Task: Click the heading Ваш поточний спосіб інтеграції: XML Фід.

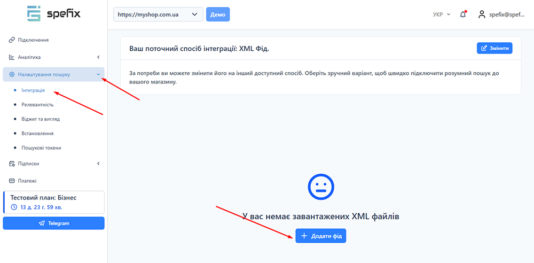Action: tap(199, 49)
